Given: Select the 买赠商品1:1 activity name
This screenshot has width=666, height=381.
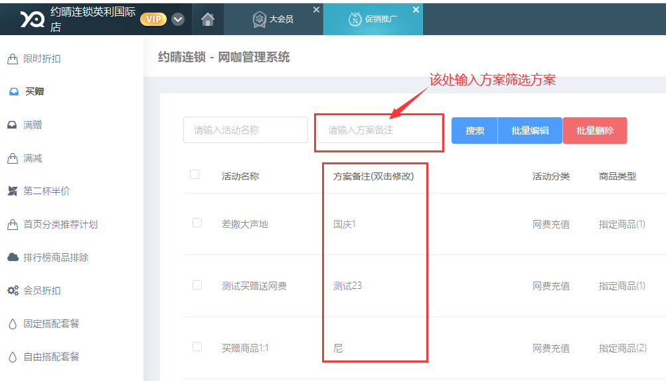Looking at the screenshot, I should [x=245, y=349].
